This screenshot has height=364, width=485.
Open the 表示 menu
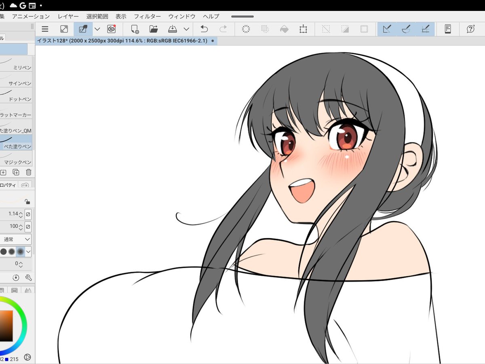point(121,17)
